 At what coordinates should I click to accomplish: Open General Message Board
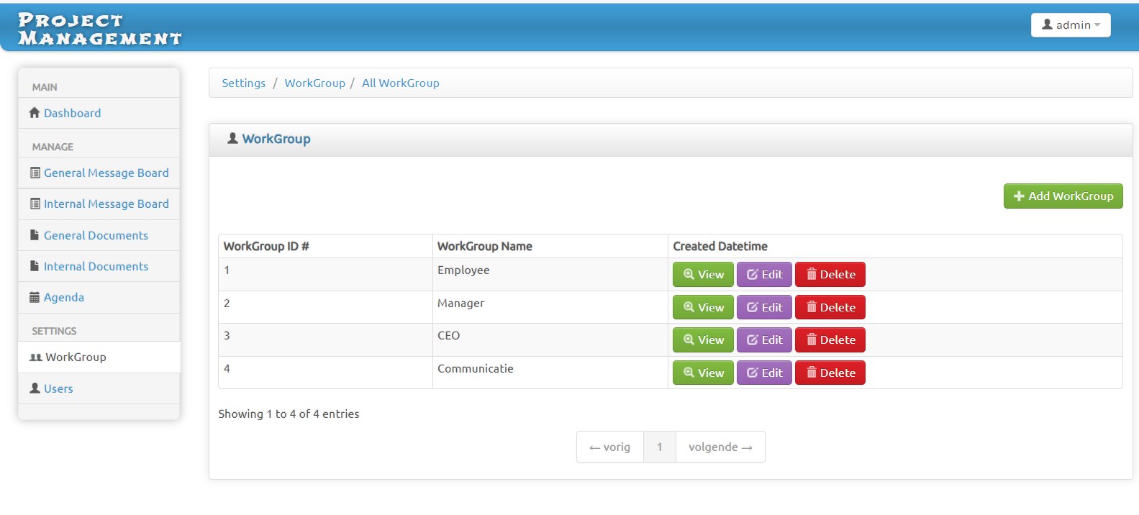point(106,173)
